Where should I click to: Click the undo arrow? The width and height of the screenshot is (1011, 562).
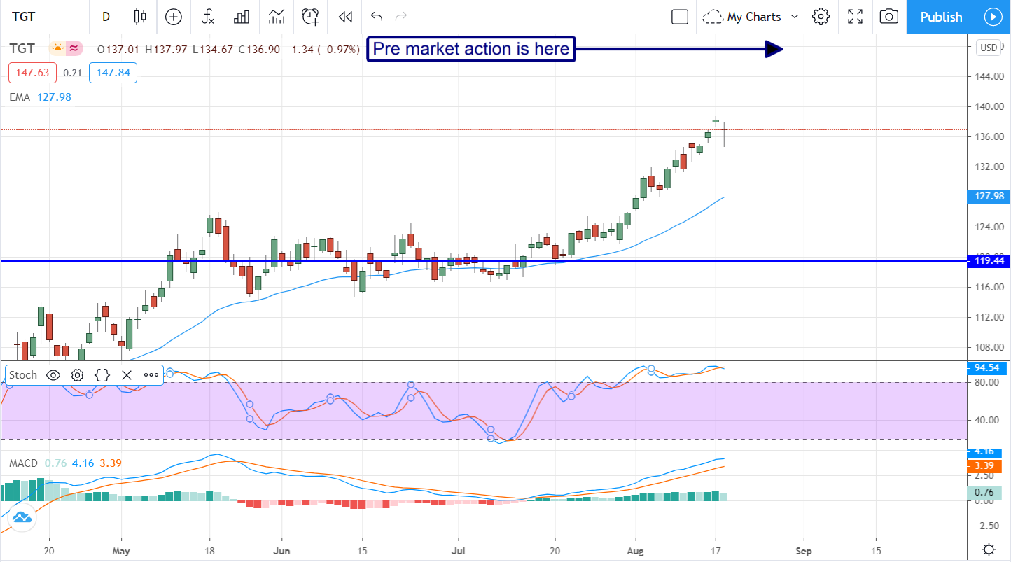[377, 17]
